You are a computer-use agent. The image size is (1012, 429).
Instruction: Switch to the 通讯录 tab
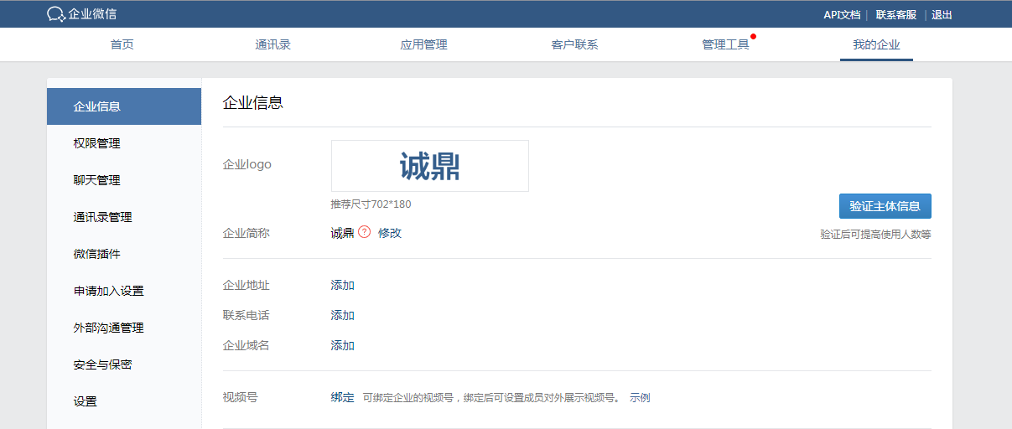272,44
